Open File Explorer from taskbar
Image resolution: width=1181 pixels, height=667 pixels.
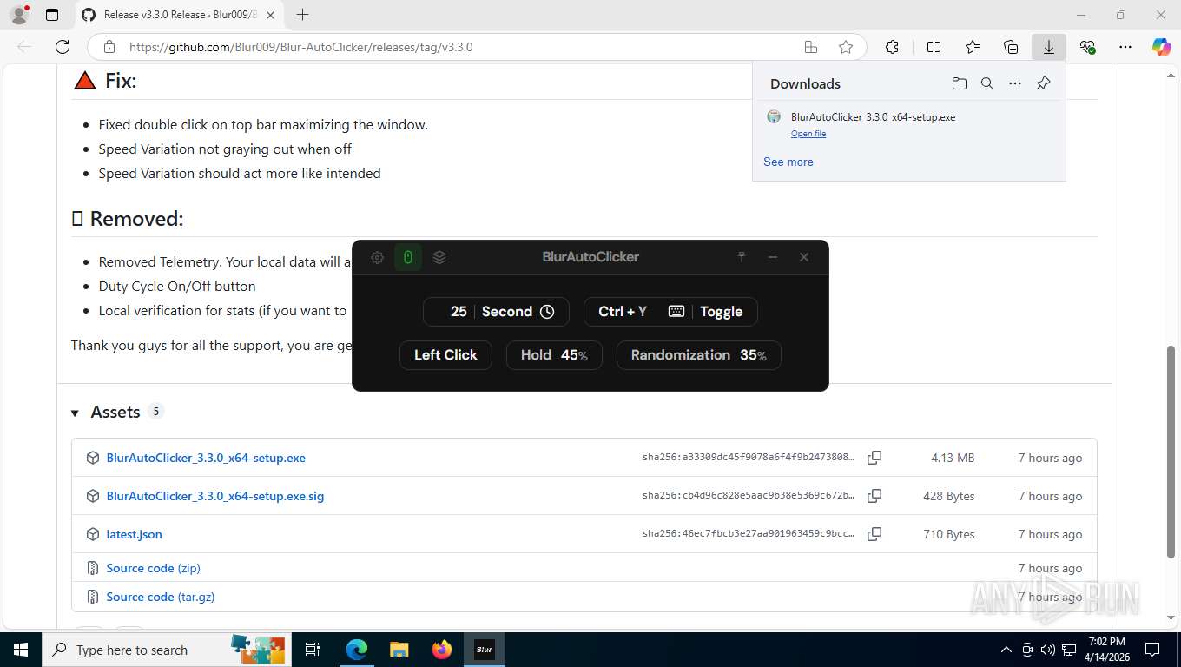tap(399, 650)
